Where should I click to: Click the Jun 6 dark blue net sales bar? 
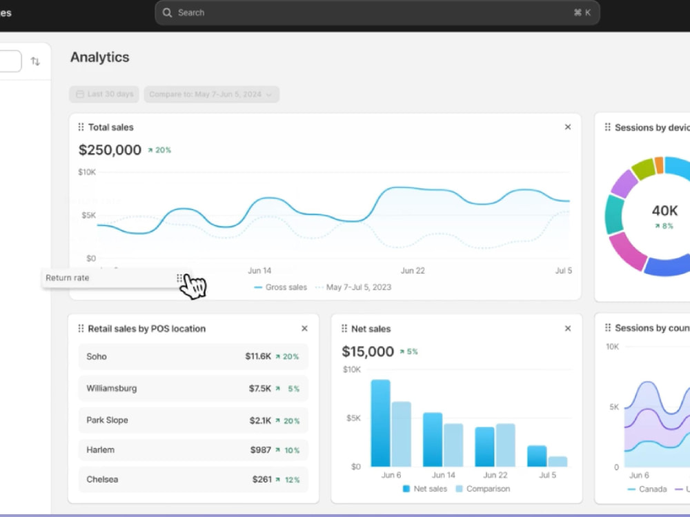[381, 423]
